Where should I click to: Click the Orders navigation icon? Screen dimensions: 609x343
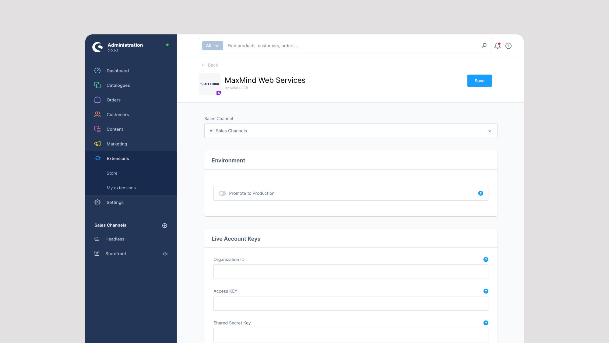(97, 100)
